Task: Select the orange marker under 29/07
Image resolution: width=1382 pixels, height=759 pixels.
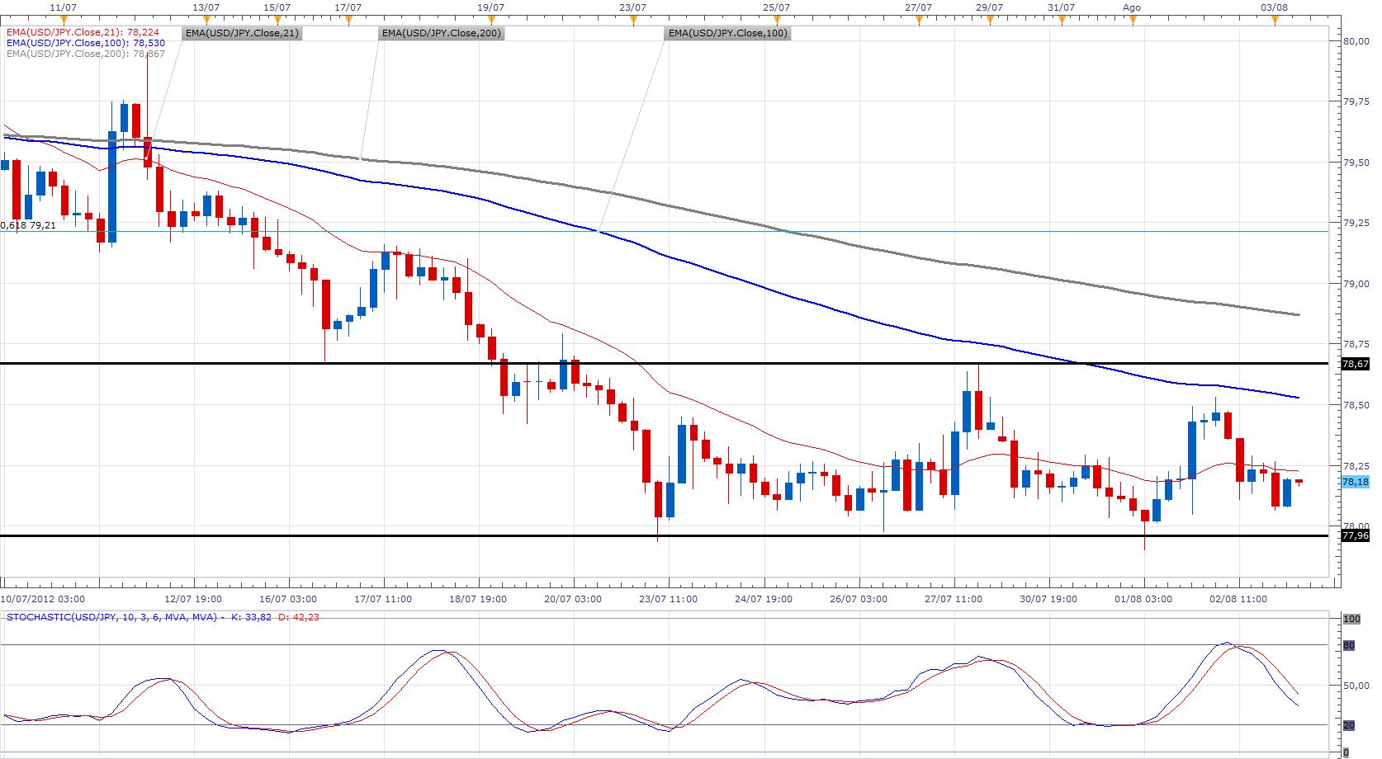Action: (990, 19)
